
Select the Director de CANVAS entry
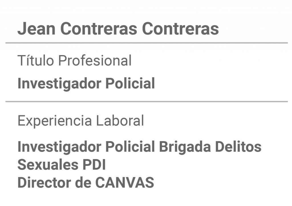tap(86, 183)
